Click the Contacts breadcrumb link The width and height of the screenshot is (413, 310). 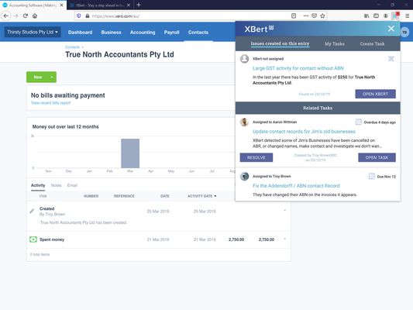click(x=72, y=46)
